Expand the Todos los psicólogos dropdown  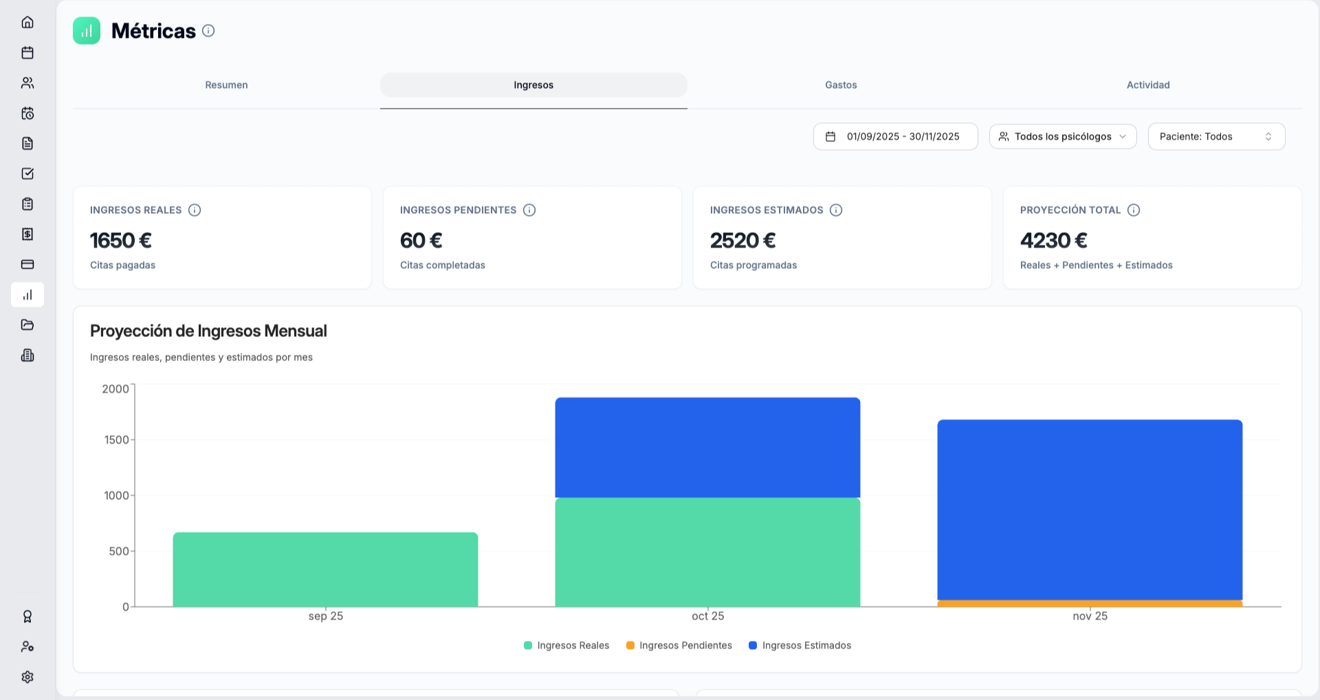(1062, 136)
